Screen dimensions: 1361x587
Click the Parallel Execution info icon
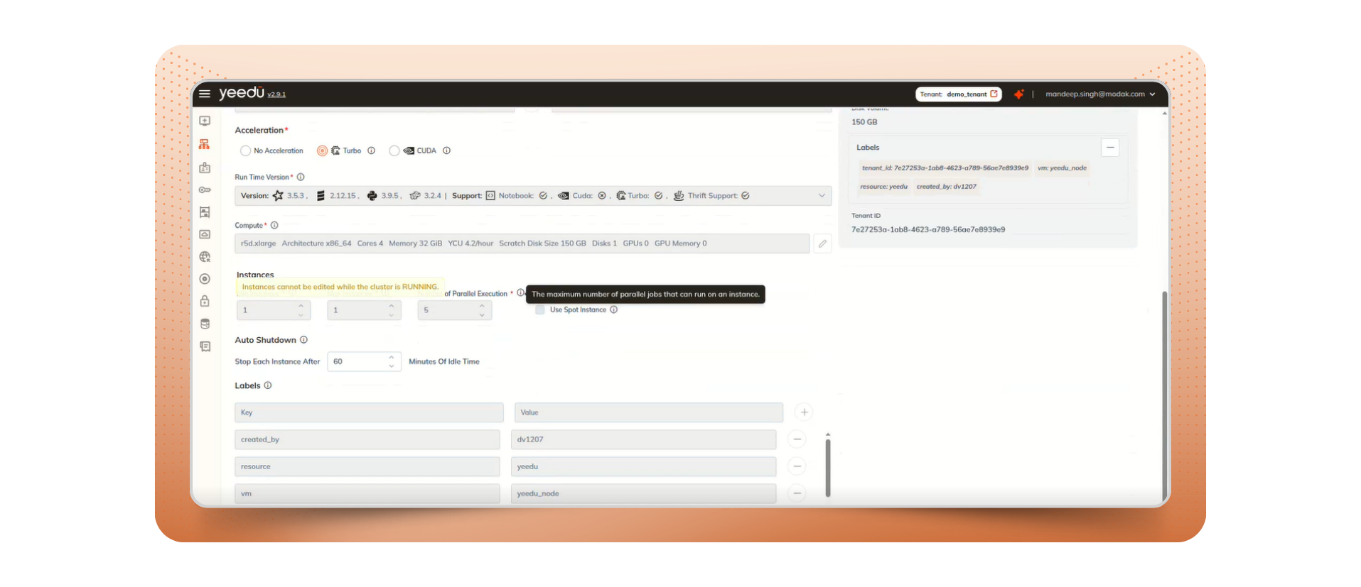(x=520, y=293)
